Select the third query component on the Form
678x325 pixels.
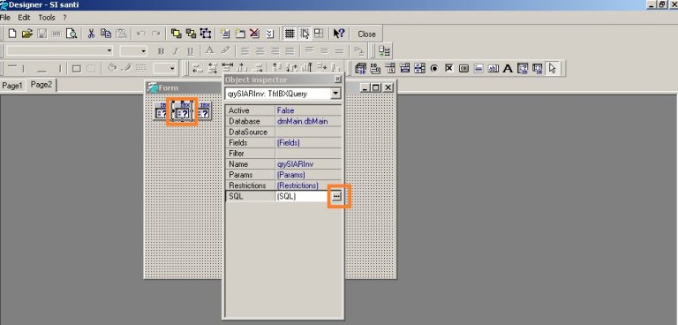tap(205, 111)
